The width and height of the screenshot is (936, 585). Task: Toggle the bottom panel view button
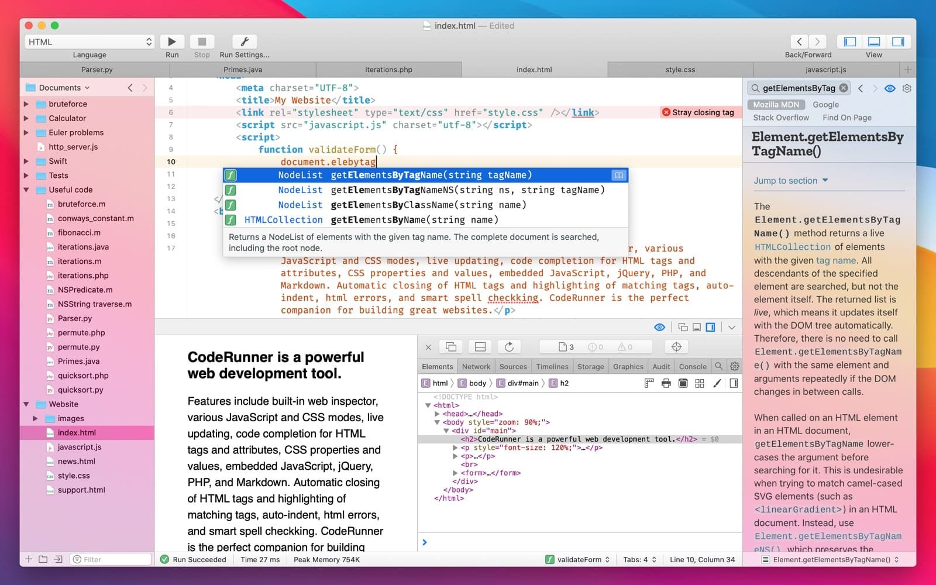click(874, 42)
